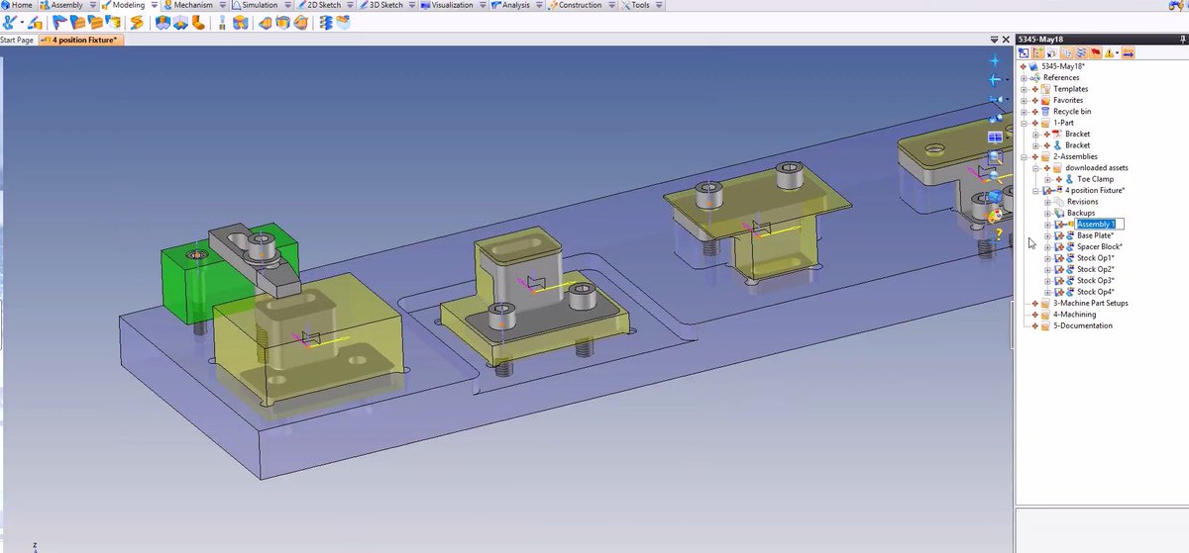Expand the 3-Machine Part Setups folder
The height and width of the screenshot is (553, 1189).
click(x=1024, y=303)
